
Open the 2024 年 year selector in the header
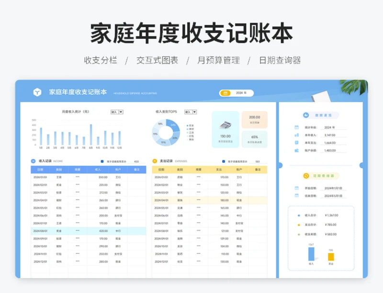tap(237, 93)
